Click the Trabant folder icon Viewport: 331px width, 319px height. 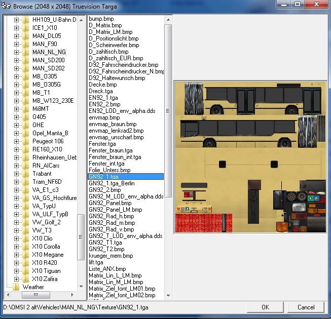[x=26, y=174]
